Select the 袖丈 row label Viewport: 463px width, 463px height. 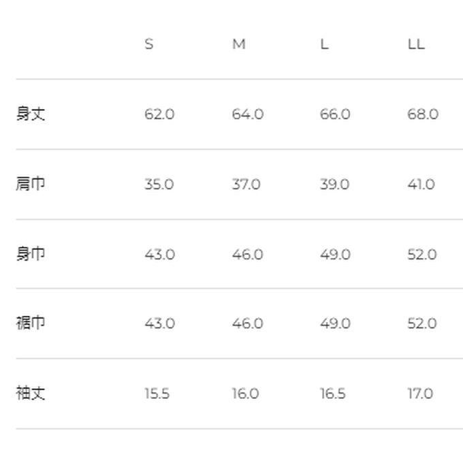[31, 394]
